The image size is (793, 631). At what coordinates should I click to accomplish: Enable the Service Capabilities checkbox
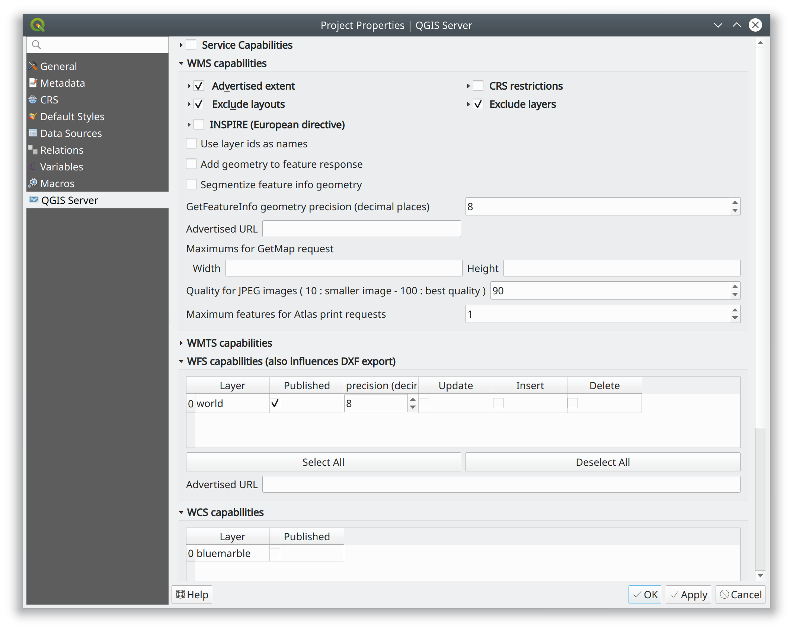coord(191,45)
